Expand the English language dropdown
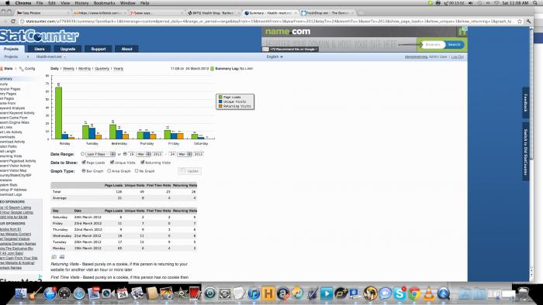Image resolution: width=543 pixels, height=305 pixels. 275,57
